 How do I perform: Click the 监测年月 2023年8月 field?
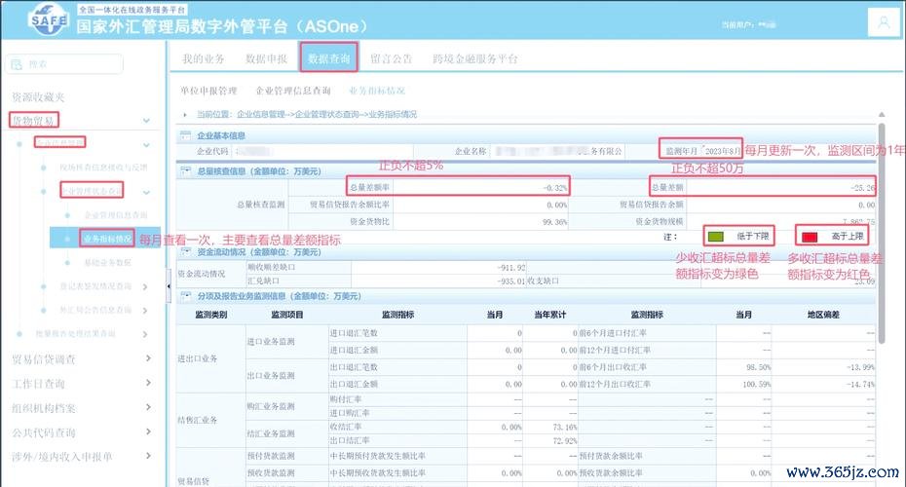pos(722,150)
